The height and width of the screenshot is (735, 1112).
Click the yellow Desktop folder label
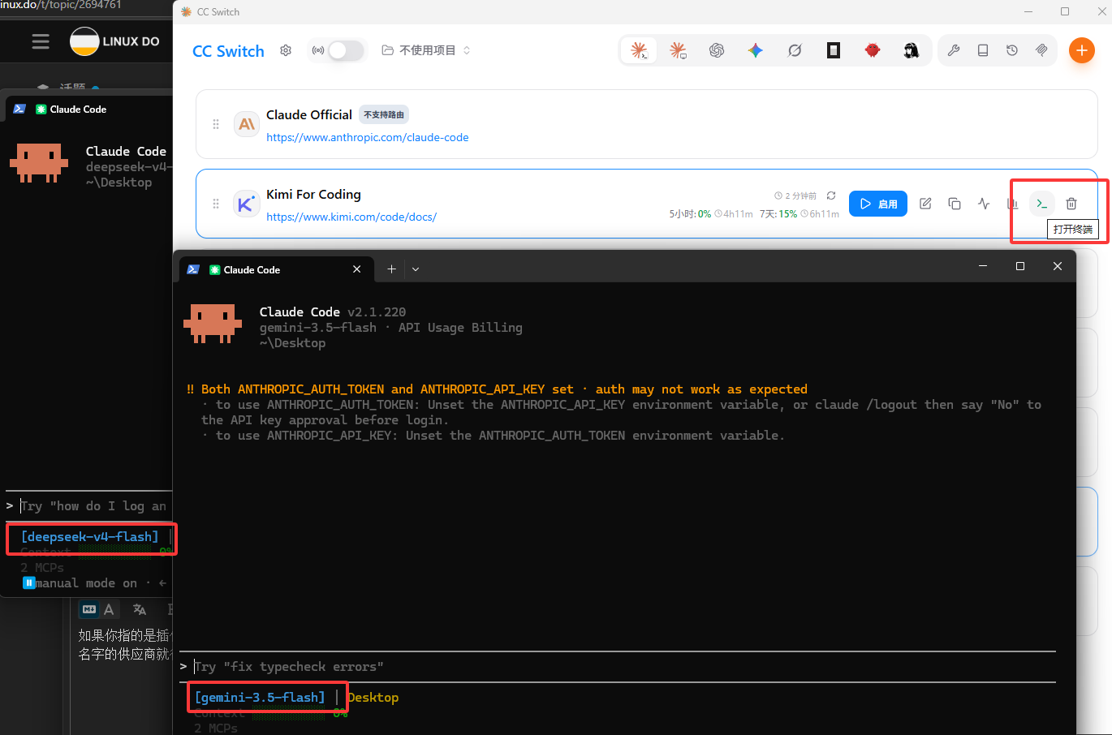click(373, 698)
